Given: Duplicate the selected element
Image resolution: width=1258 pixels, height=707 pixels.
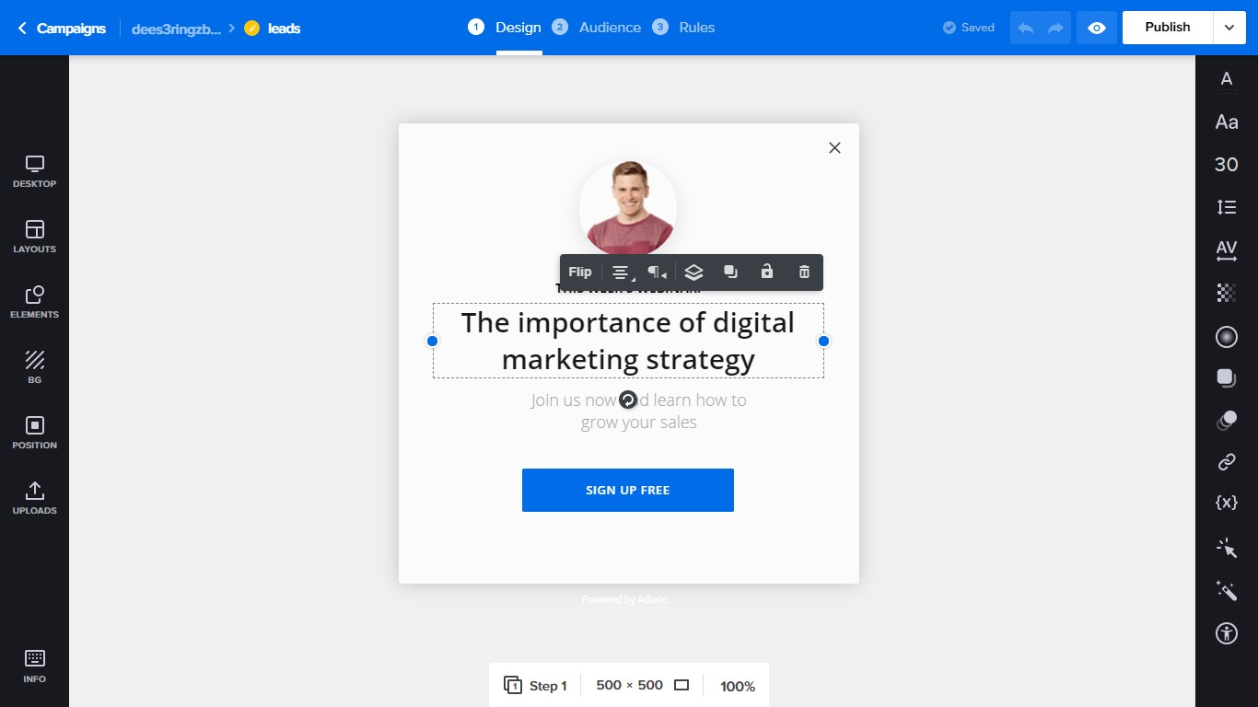Looking at the screenshot, I should (730, 272).
